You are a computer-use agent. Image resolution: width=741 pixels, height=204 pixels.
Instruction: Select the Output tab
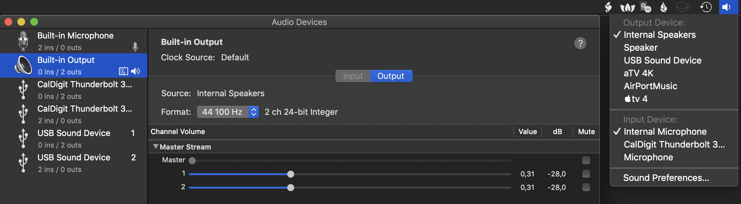[391, 76]
